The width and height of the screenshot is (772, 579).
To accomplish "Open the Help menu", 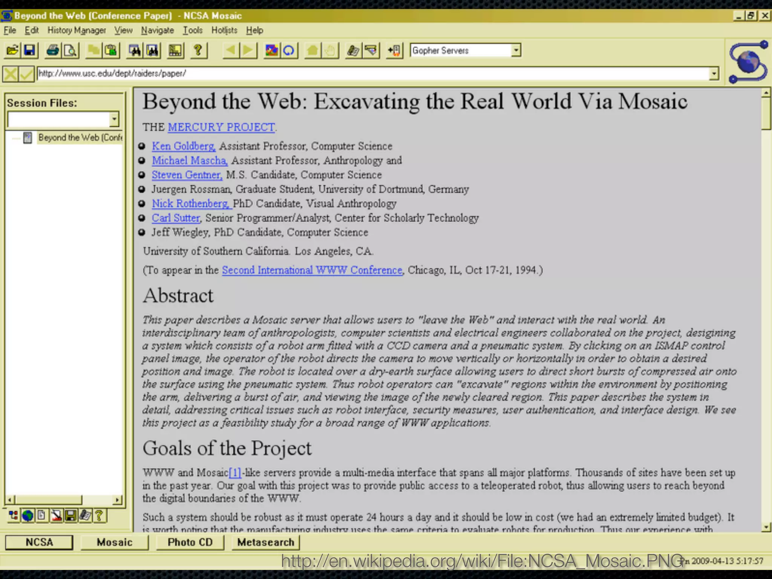I will pyautogui.click(x=254, y=30).
